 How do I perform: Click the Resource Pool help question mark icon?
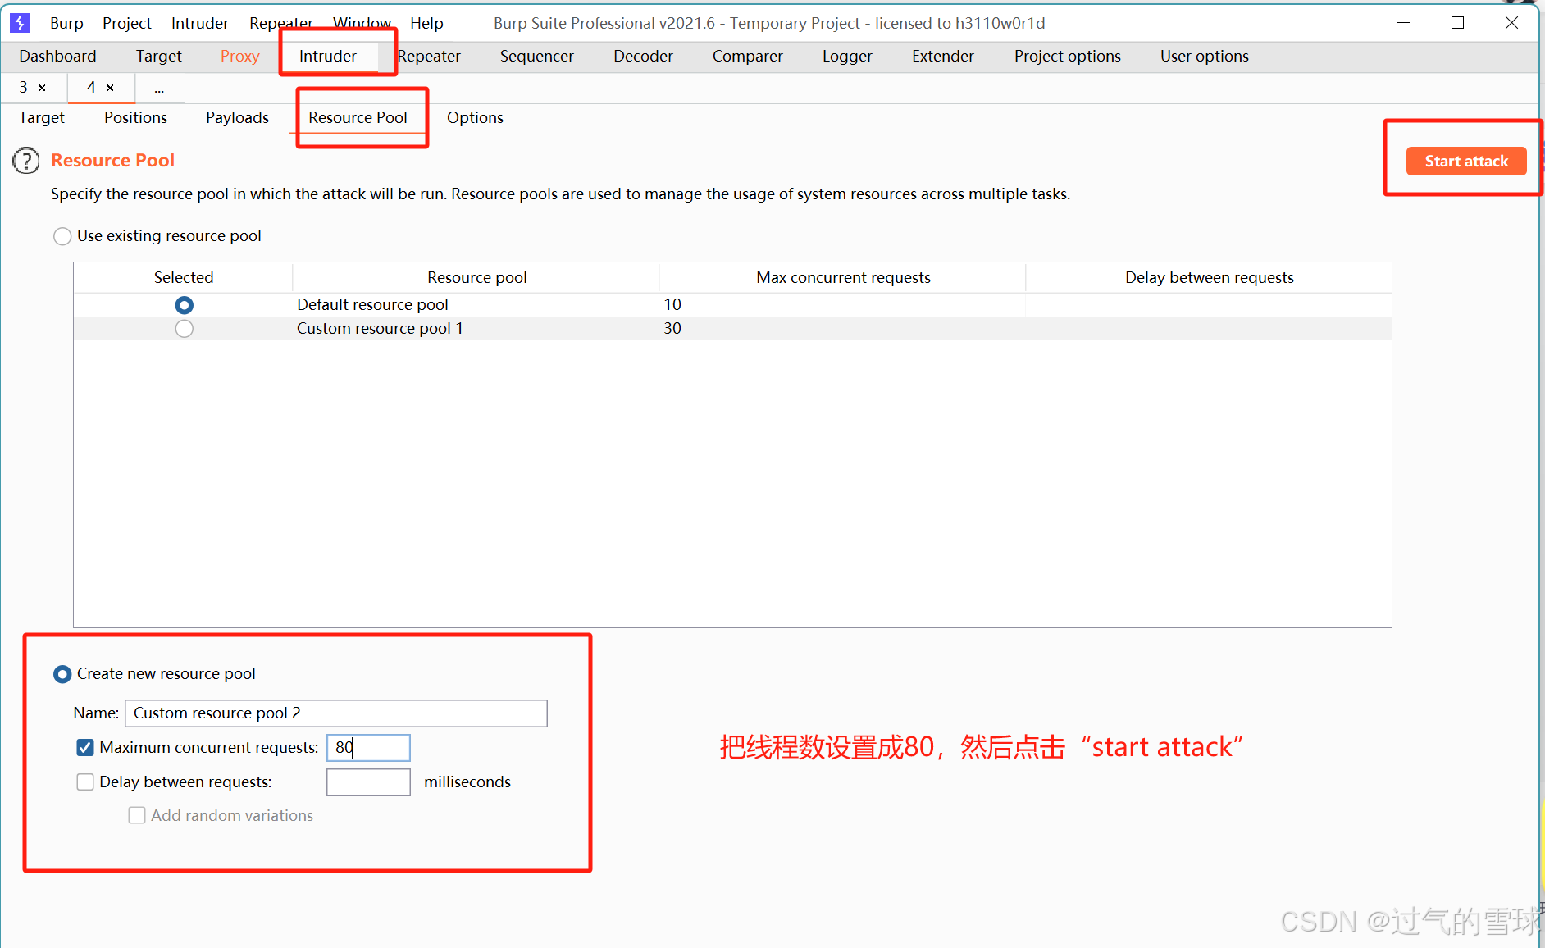tap(25, 161)
